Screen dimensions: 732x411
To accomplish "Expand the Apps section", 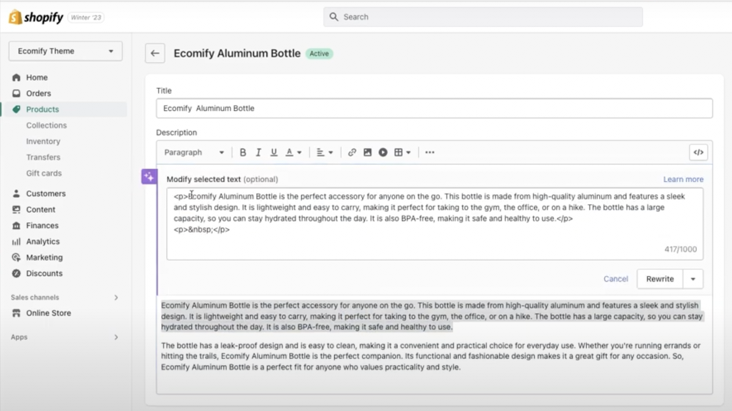I will click(116, 337).
